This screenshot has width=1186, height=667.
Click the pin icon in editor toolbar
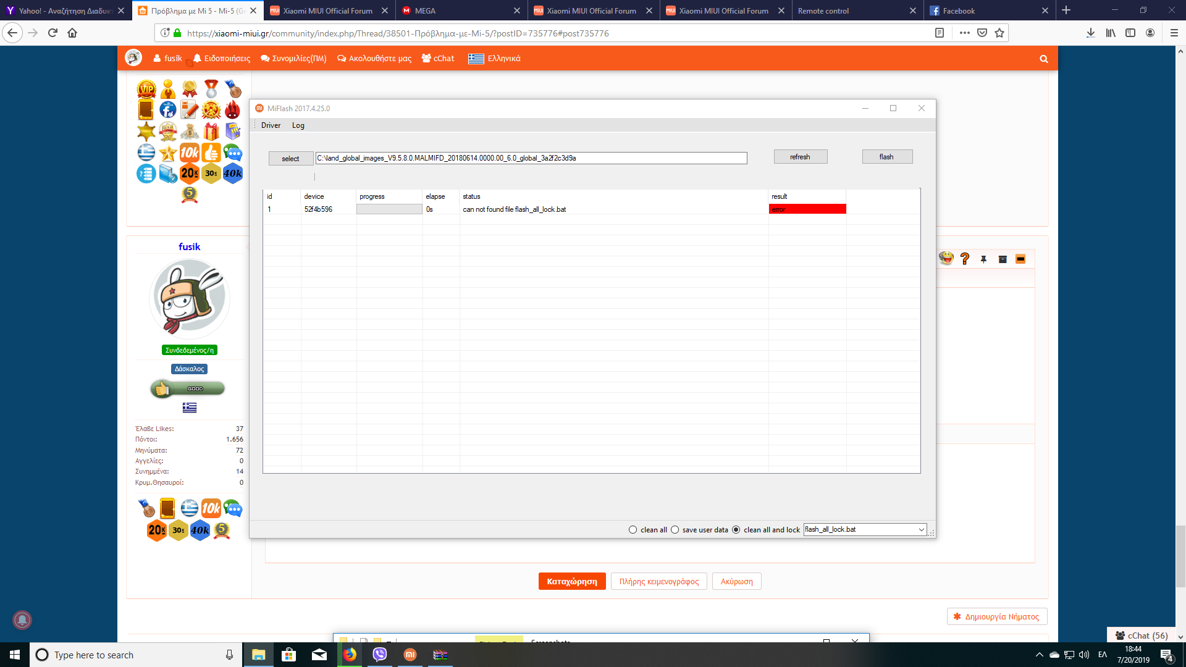click(x=983, y=259)
